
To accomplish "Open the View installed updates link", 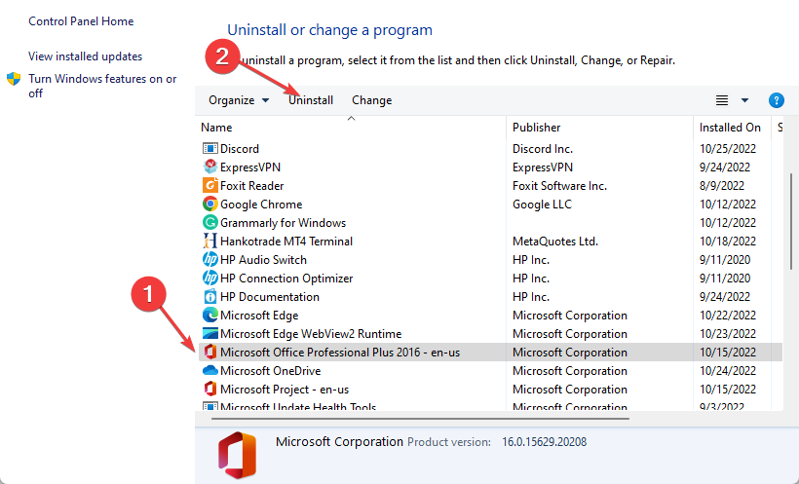I will pyautogui.click(x=85, y=56).
